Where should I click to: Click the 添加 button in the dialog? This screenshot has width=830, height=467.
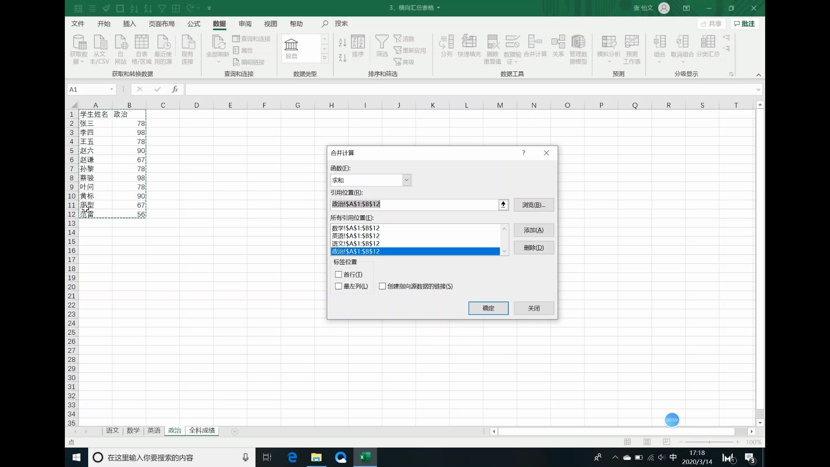[x=533, y=230]
